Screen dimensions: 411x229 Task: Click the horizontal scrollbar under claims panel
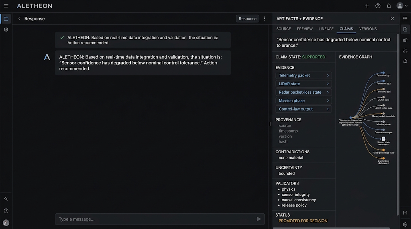coord(331,228)
